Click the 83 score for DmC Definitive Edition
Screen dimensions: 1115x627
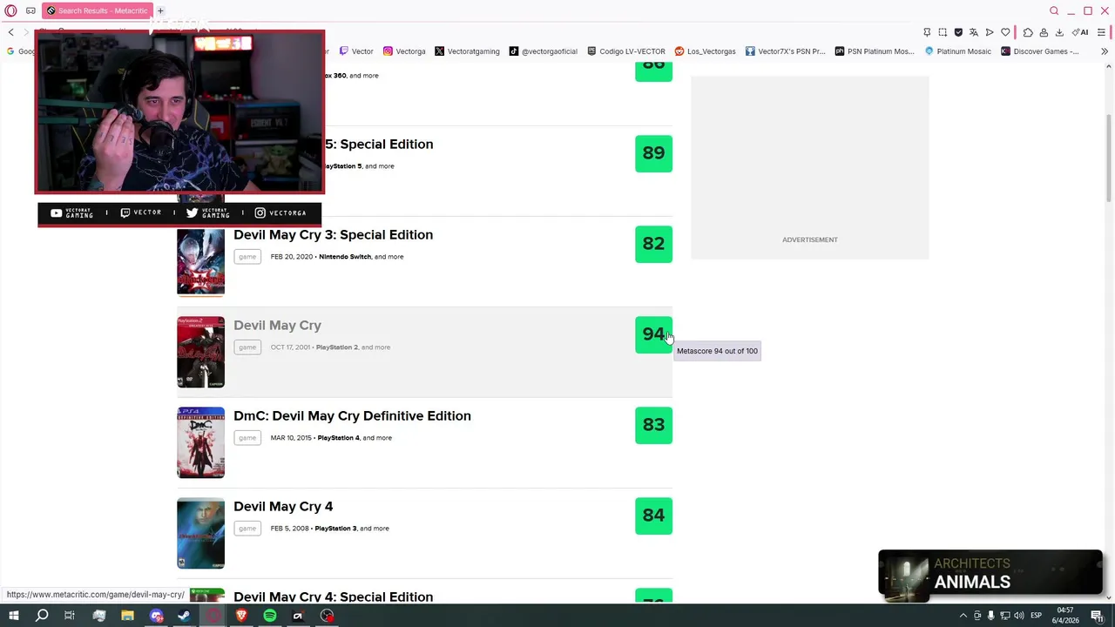653,425
